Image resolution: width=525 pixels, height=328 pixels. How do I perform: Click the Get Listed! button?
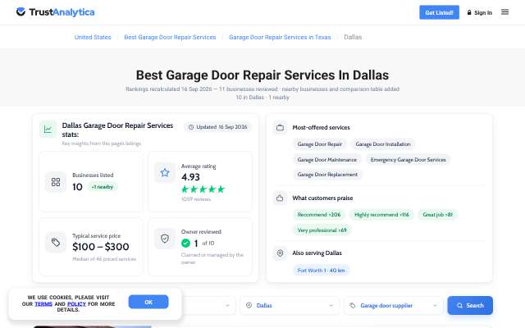tap(439, 12)
